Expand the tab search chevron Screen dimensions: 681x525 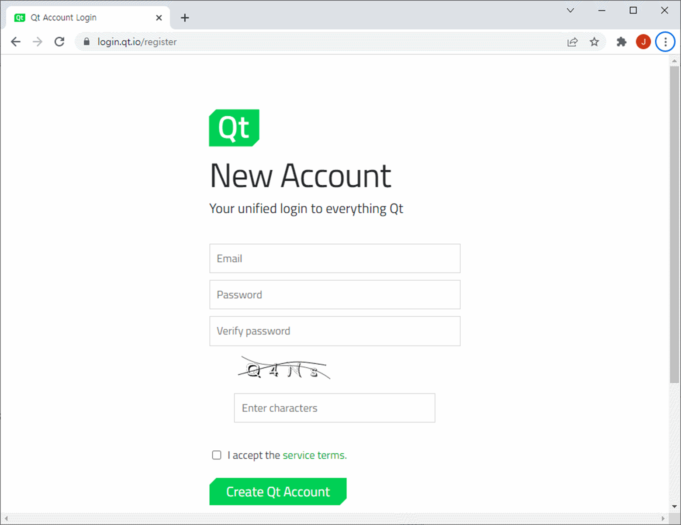[570, 10]
